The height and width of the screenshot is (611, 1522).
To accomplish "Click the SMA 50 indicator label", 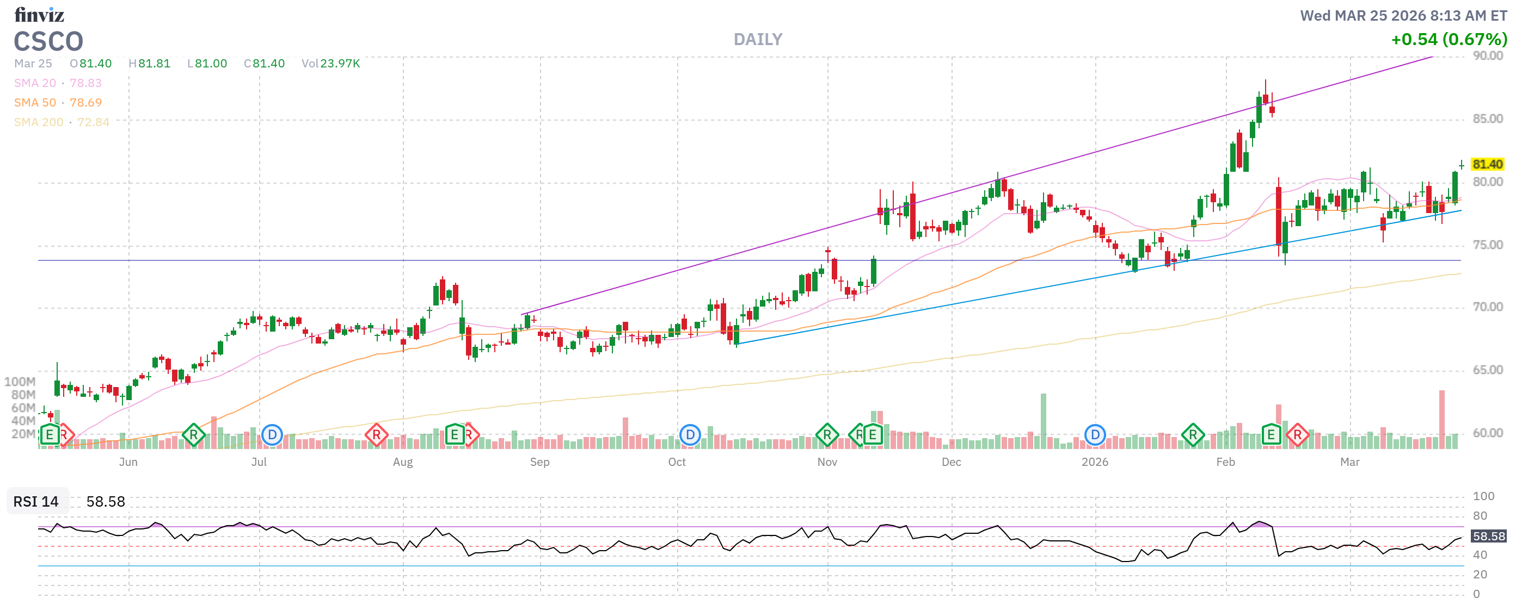I will click(35, 103).
